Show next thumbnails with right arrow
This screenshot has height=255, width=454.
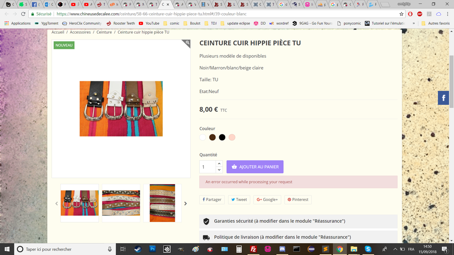pyautogui.click(x=186, y=203)
